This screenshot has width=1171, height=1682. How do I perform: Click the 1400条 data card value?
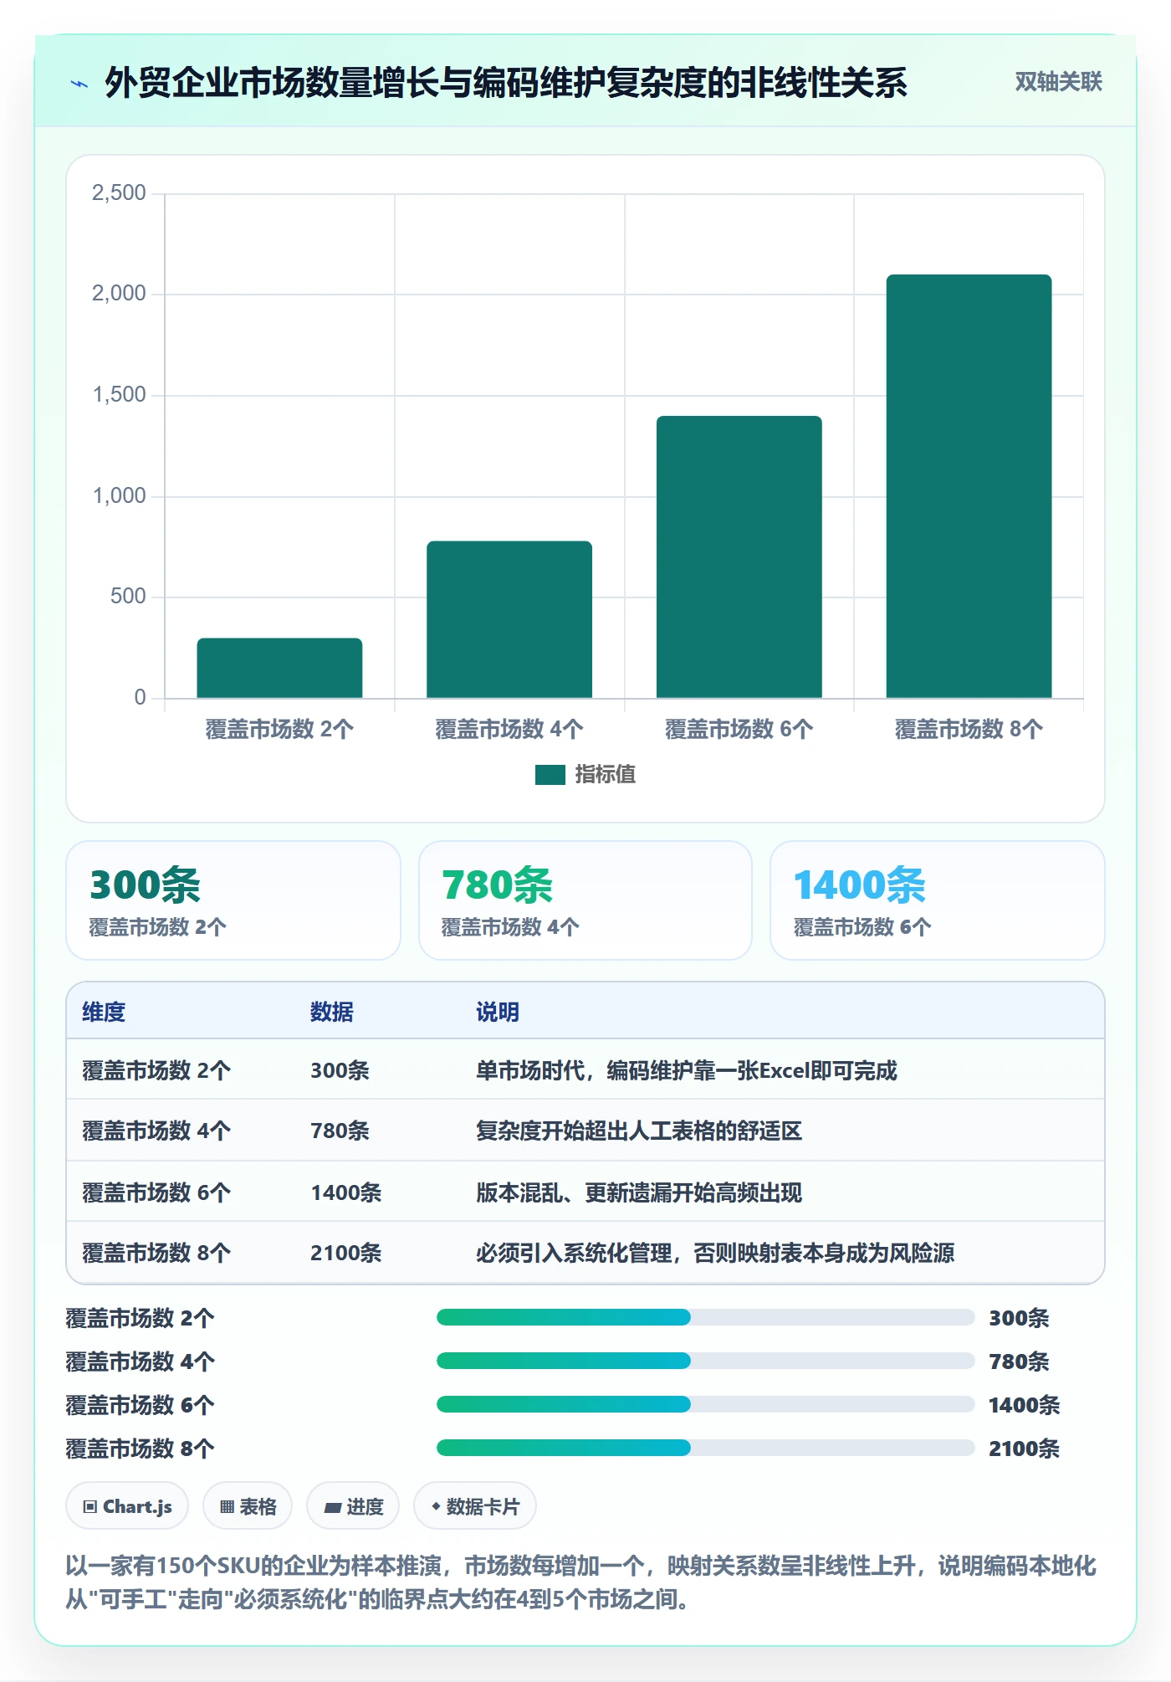pos(860,885)
